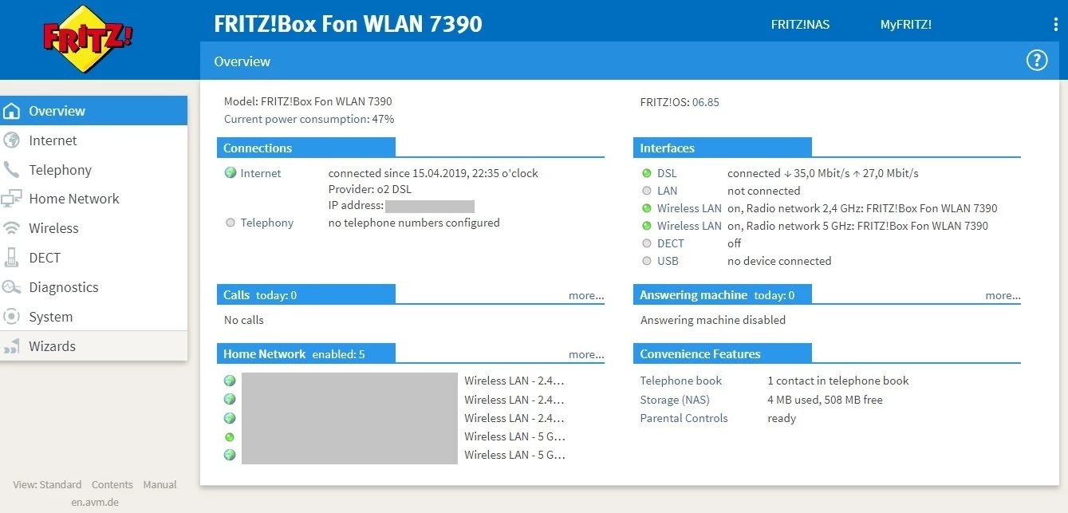Open the Diagnostics menu
Viewport: 1068px width, 513px height.
(x=93, y=287)
